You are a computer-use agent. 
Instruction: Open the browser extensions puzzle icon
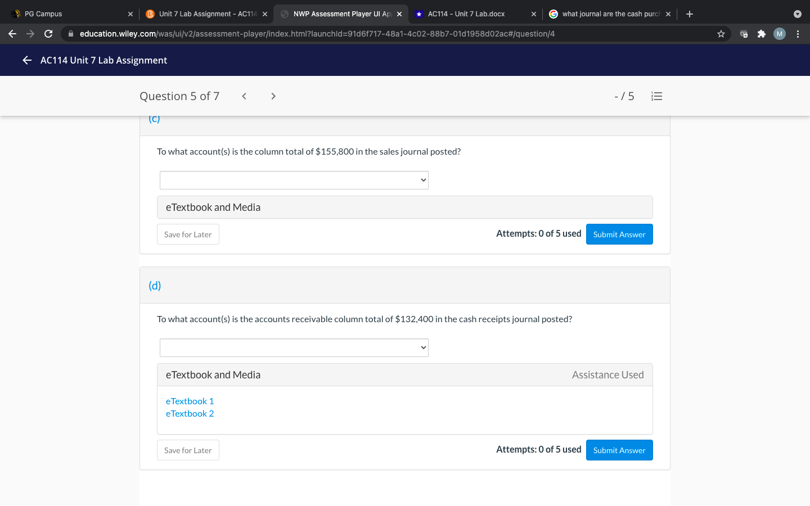click(761, 34)
